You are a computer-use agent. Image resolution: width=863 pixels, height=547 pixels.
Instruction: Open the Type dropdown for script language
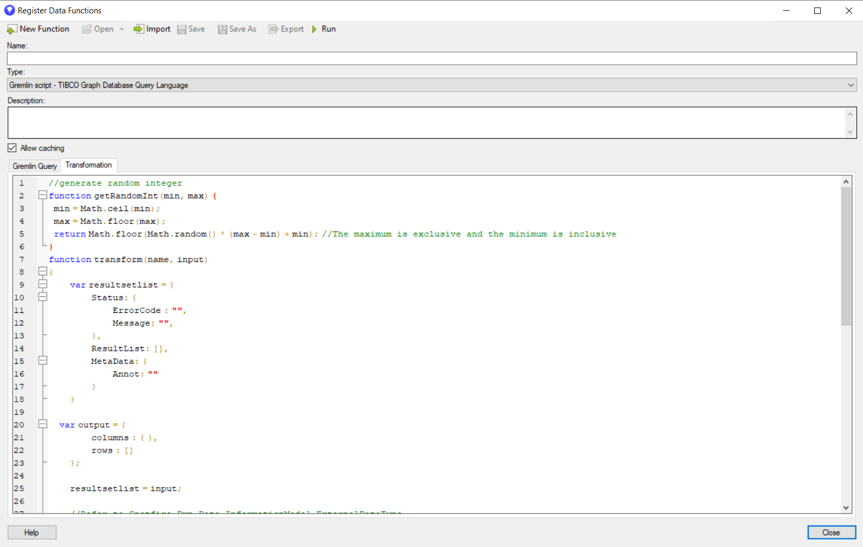851,85
